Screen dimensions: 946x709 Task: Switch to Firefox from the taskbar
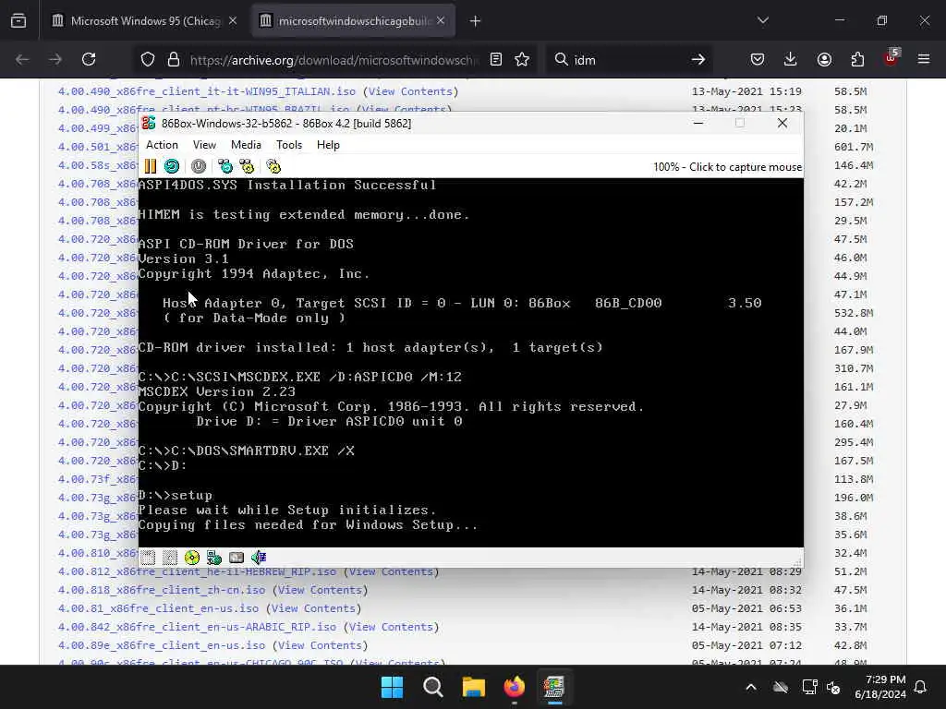(514, 687)
